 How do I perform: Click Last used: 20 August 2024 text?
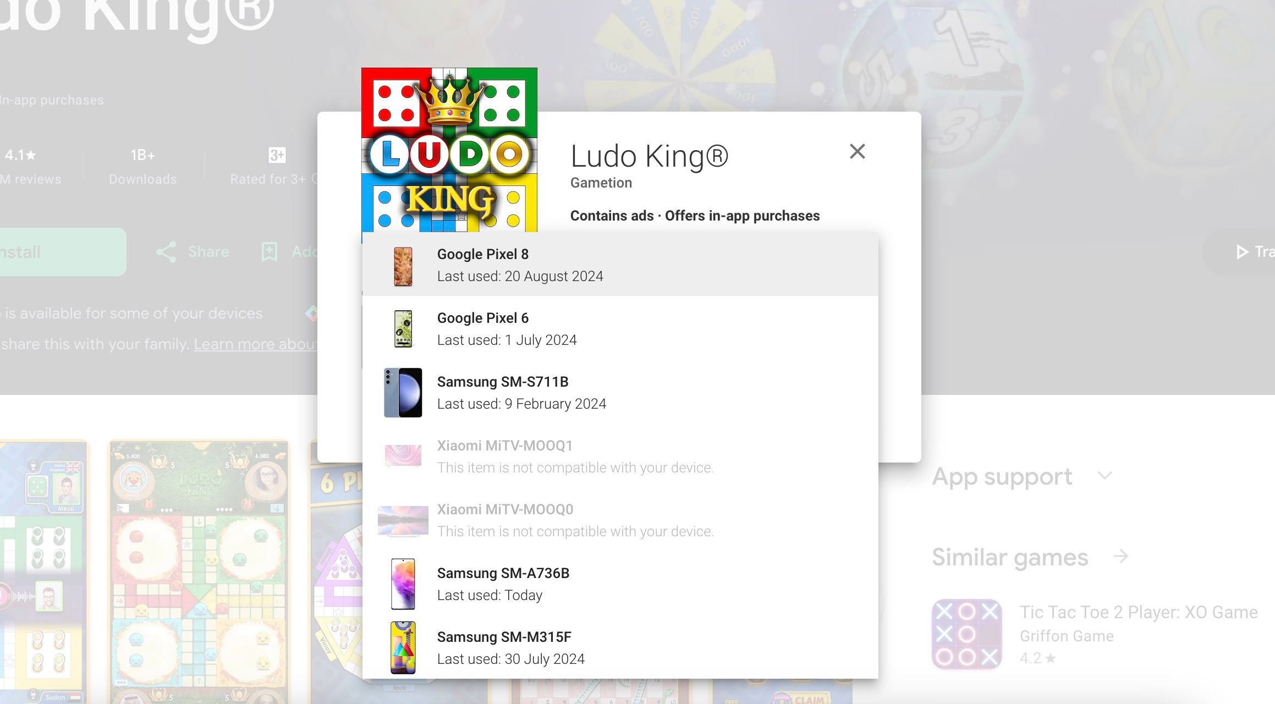[x=520, y=276]
